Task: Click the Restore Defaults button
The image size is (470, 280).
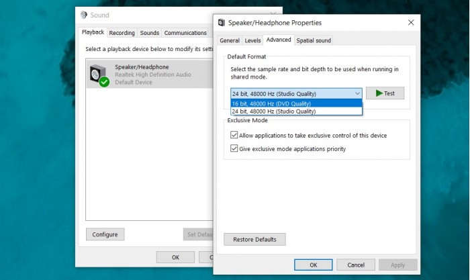Action: [254, 239]
